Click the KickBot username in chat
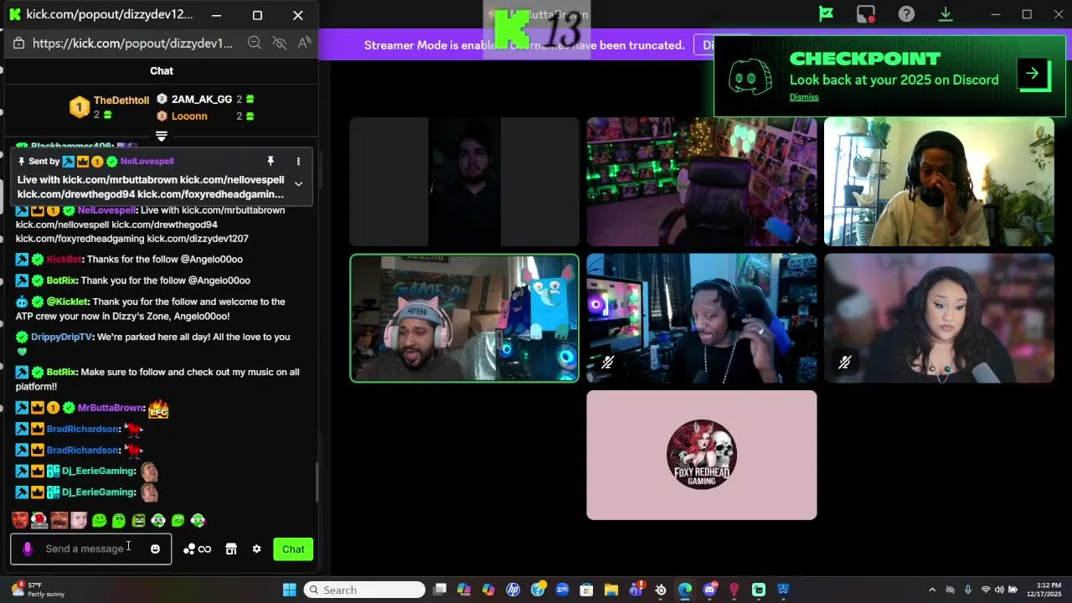This screenshot has width=1072, height=603. (x=64, y=260)
